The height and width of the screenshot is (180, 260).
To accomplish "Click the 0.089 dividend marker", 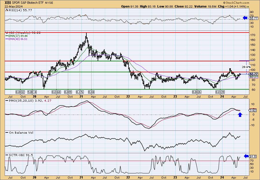I will pyautogui.click(x=68, y=92).
